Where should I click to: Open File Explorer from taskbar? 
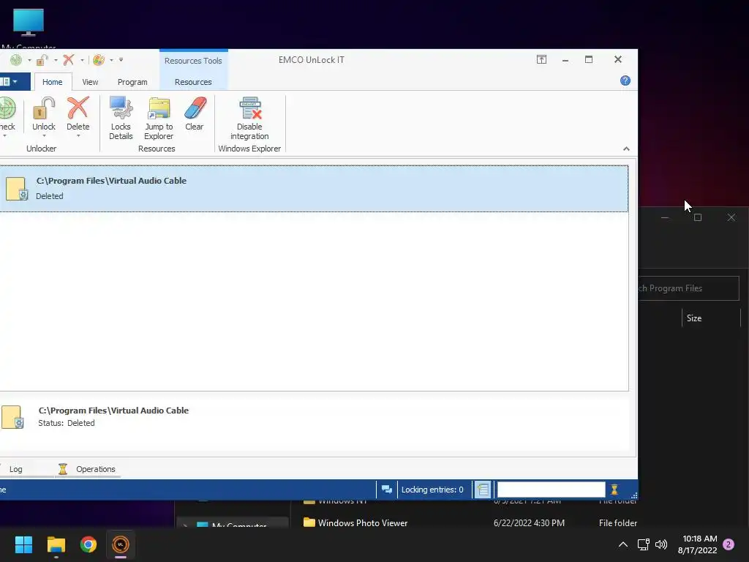tap(56, 544)
